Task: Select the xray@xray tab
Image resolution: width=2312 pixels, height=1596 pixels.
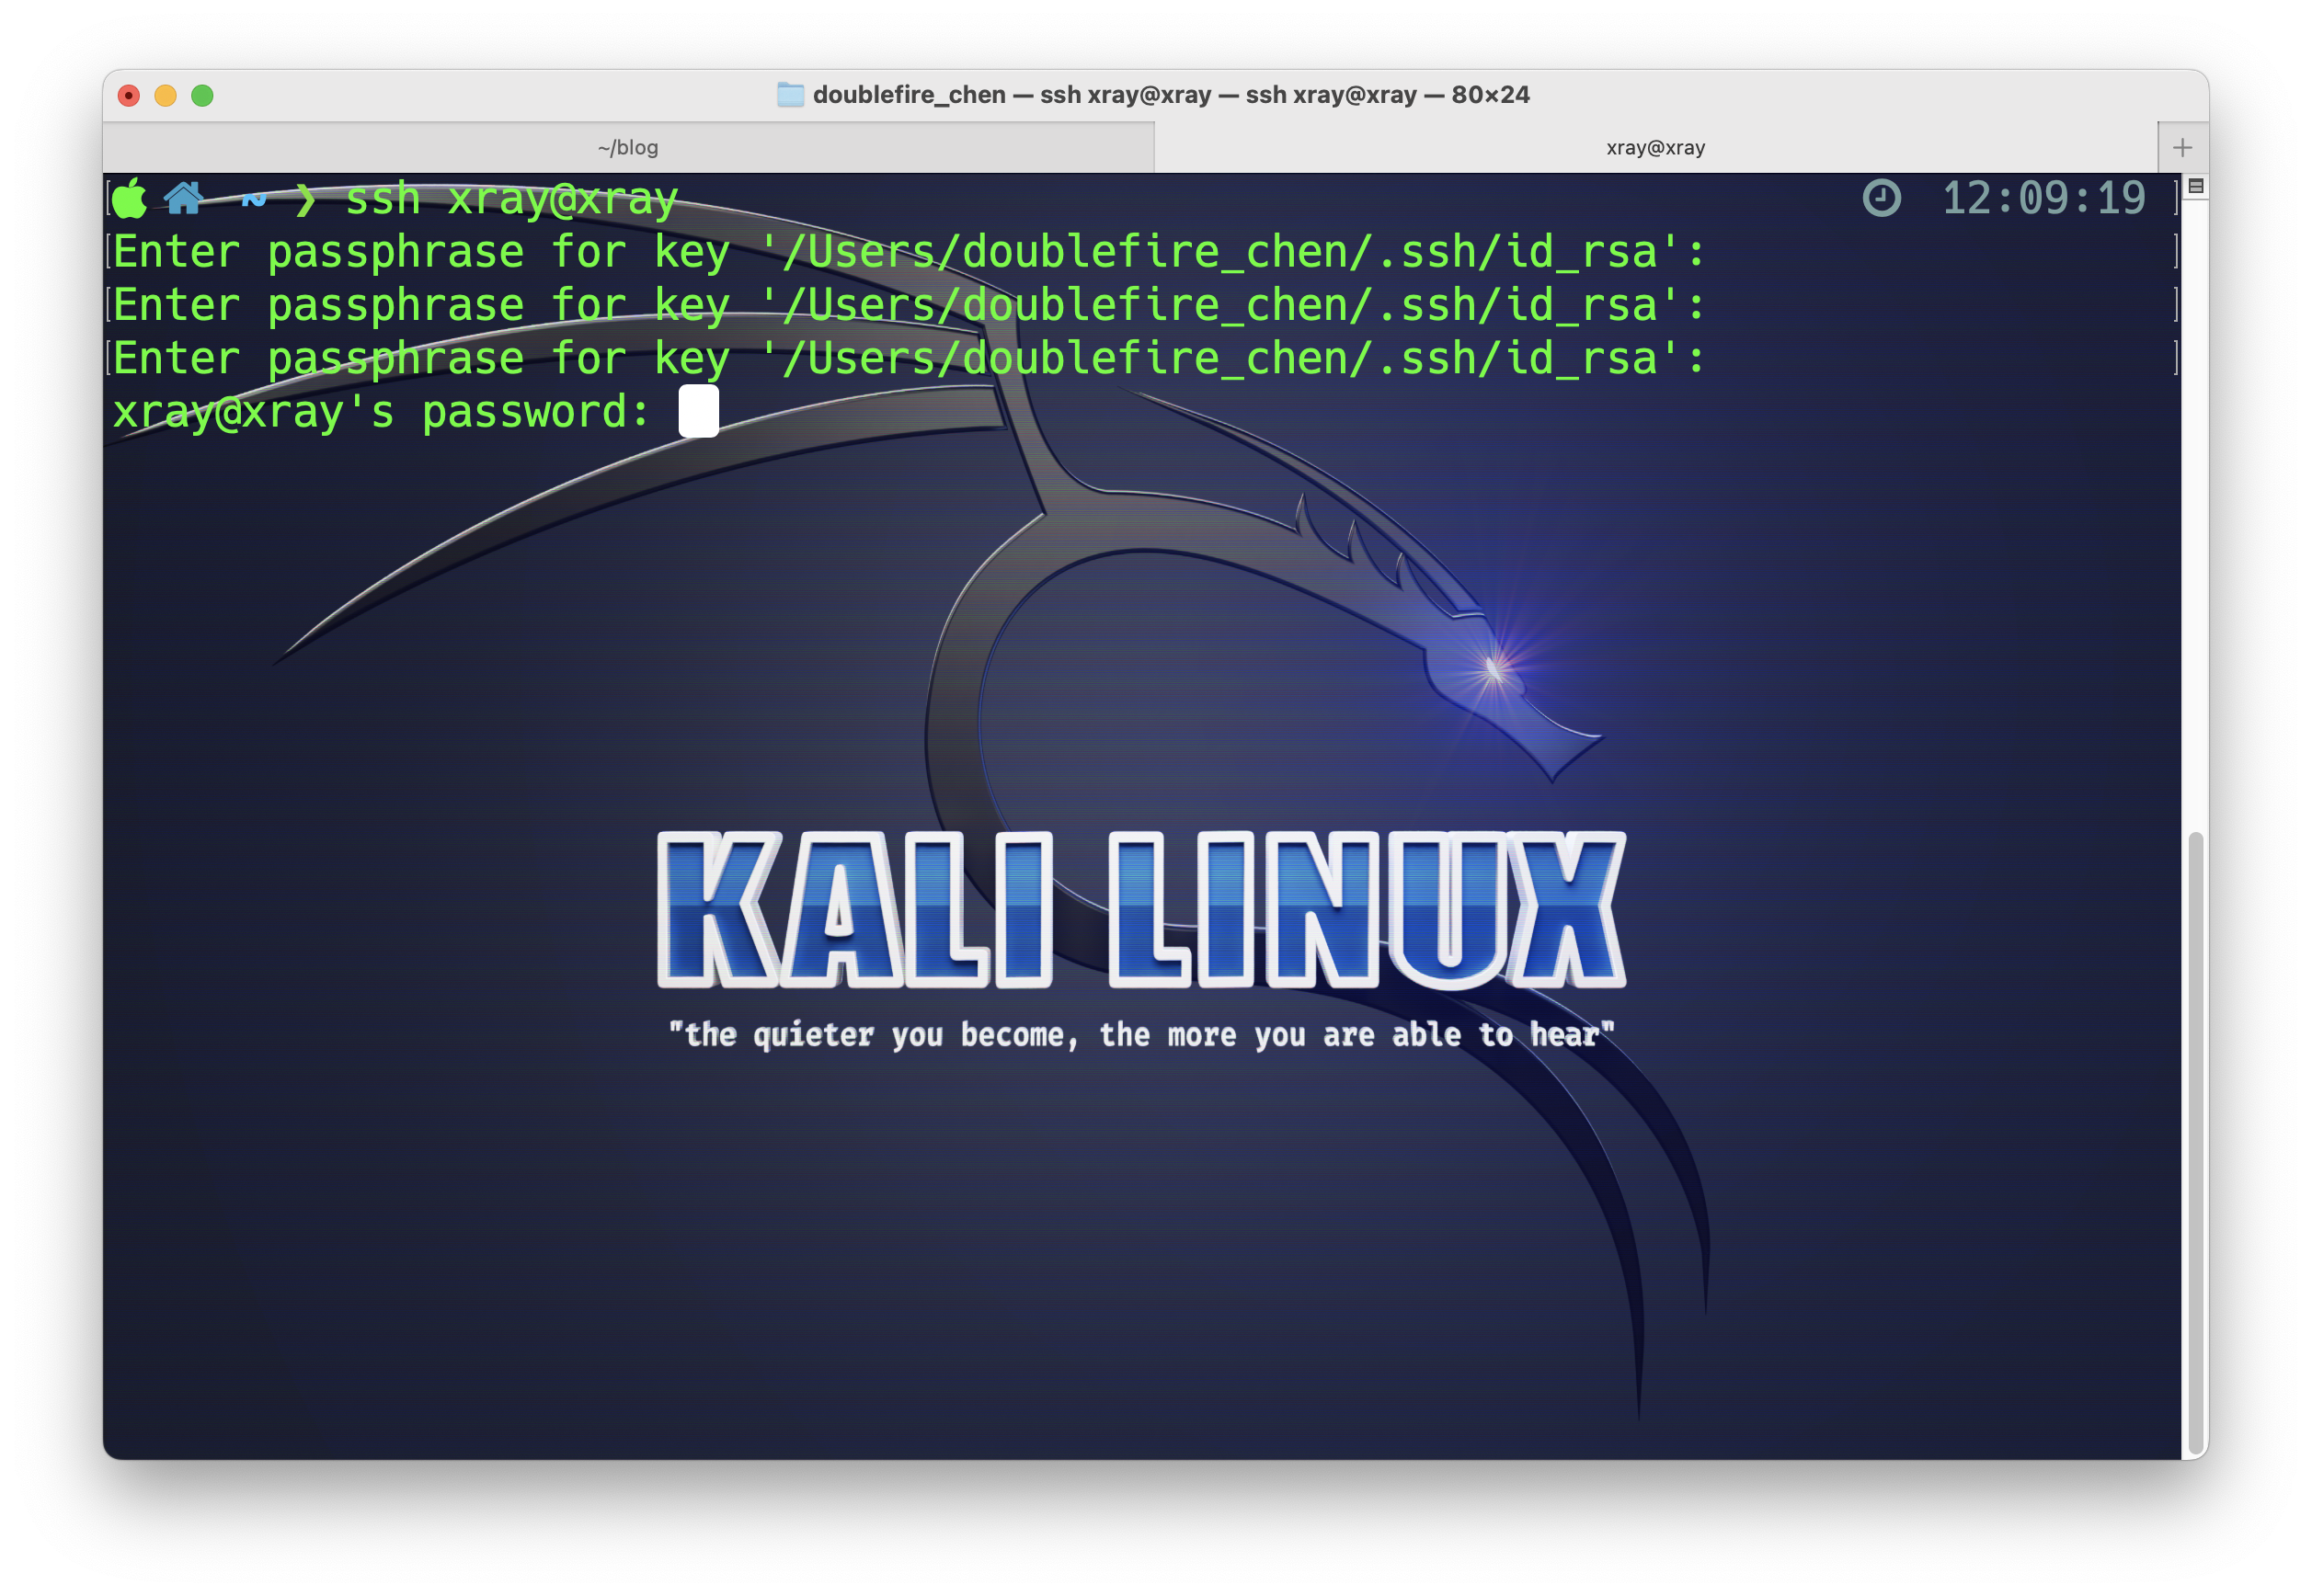Action: pyautogui.click(x=1654, y=148)
